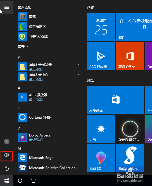152x186 pixels.
Task: Select the Dolby Access label
Action: click(x=40, y=135)
